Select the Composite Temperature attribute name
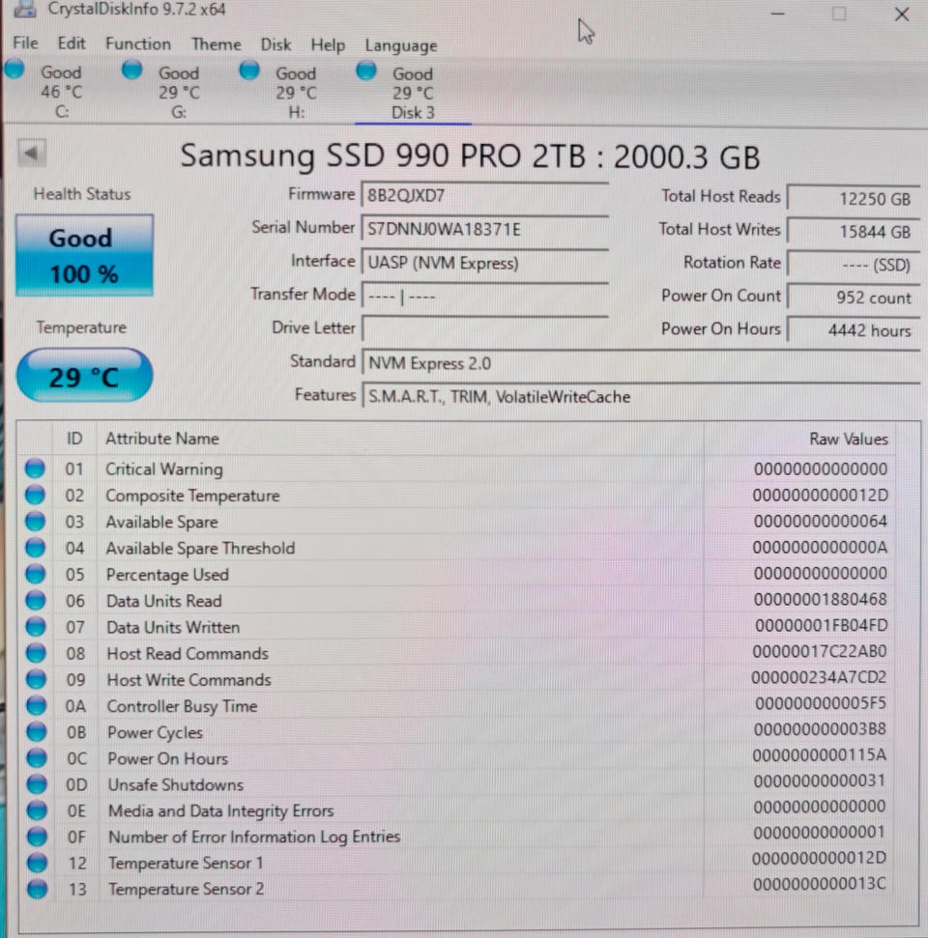Screen dimensions: 928x938 pyautogui.click(x=192, y=496)
